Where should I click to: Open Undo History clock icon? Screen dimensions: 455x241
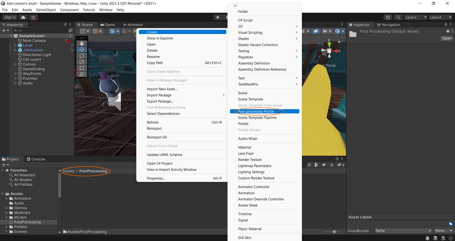388,17
